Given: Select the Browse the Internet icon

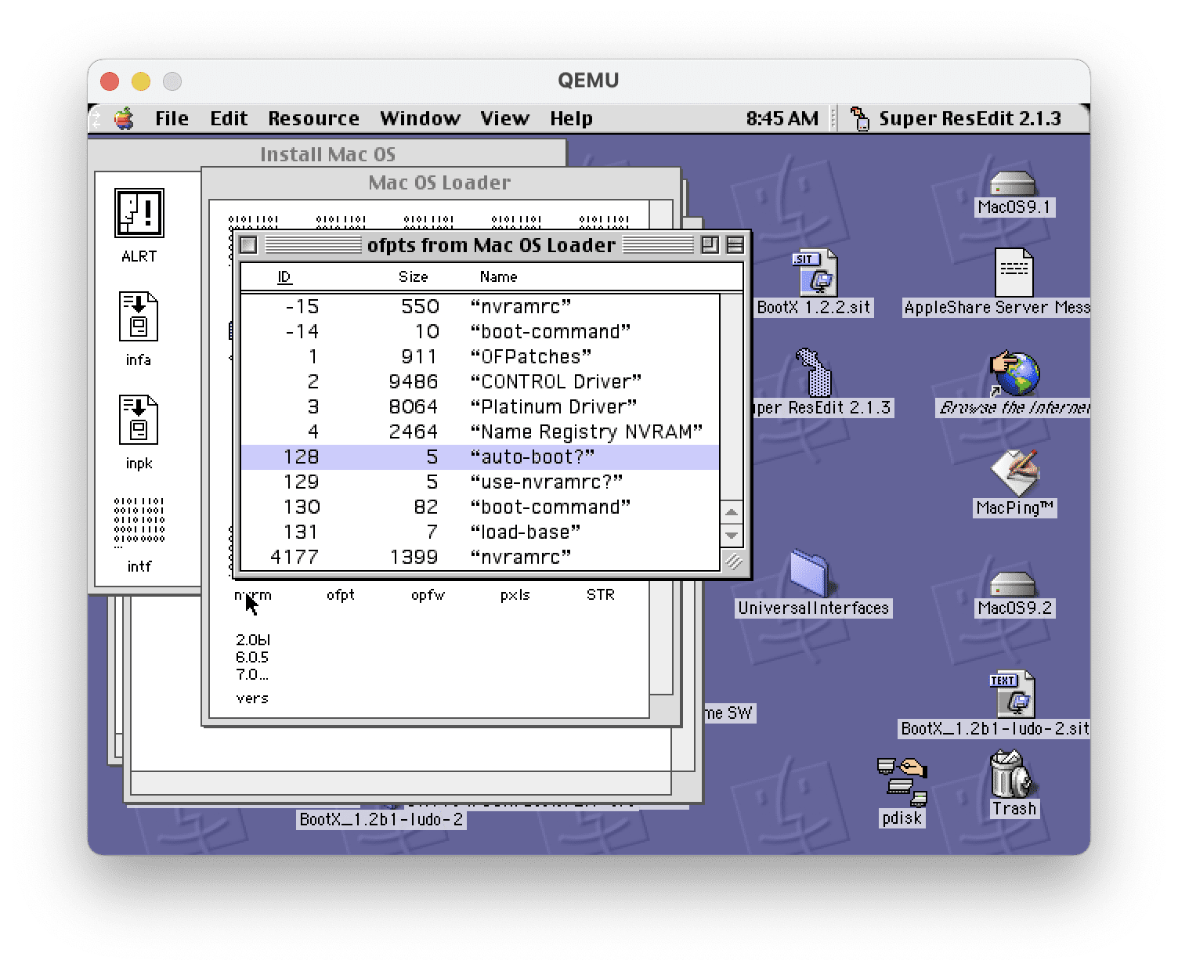Looking at the screenshot, I should [x=1015, y=373].
